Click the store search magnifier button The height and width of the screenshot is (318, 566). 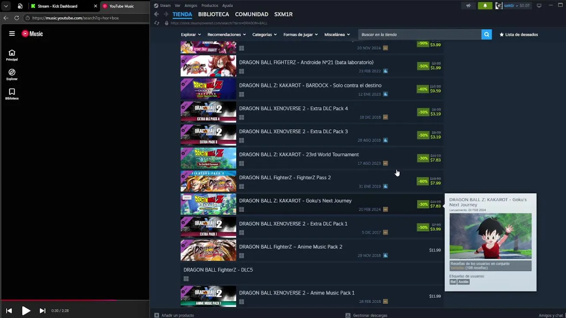(486, 34)
